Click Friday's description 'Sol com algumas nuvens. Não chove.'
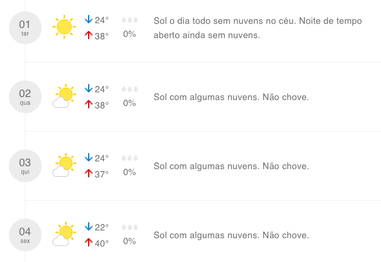Viewport: 381px width, 262px height. [232, 235]
